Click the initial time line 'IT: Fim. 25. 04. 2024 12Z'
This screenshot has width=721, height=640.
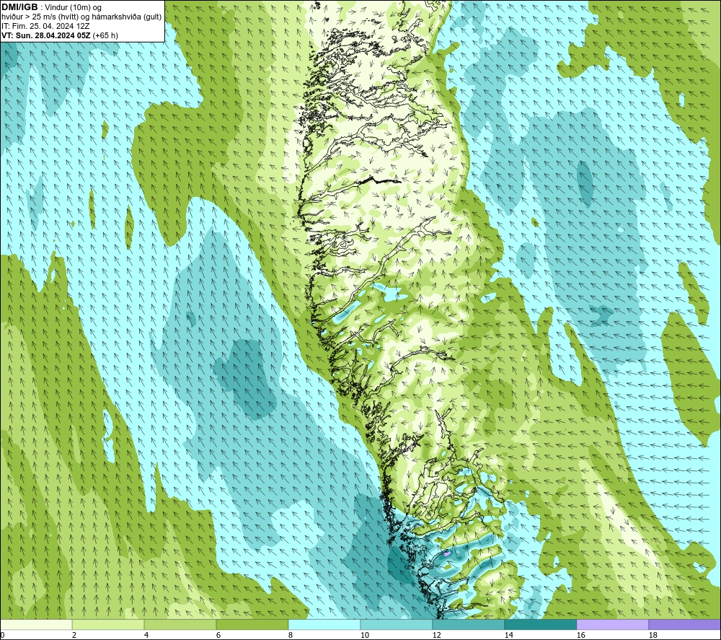point(45,26)
